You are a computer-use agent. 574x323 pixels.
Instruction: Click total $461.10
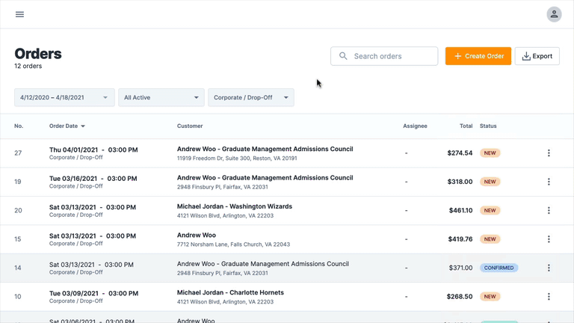click(x=460, y=210)
